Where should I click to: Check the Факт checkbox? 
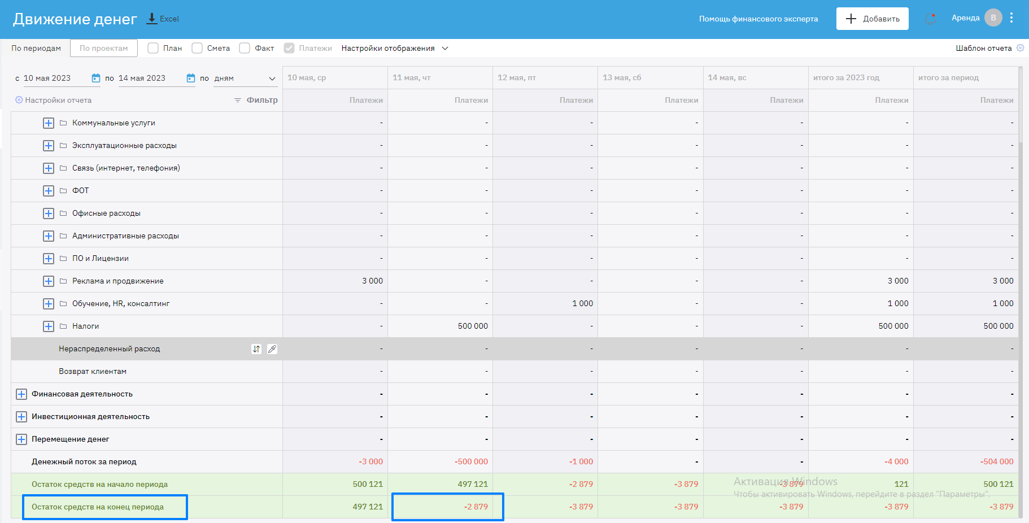[x=245, y=48]
